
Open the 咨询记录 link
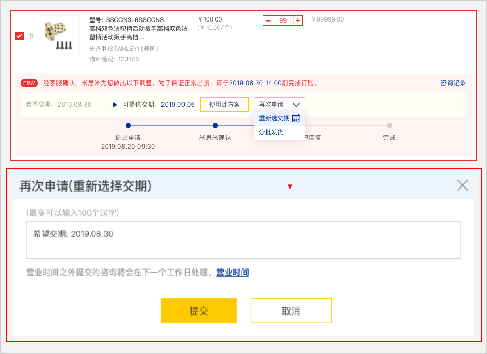click(x=453, y=83)
